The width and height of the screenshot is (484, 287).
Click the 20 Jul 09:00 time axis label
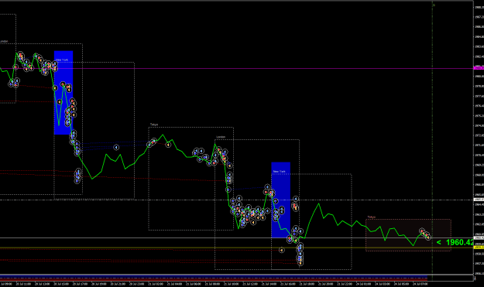(x=6, y=284)
